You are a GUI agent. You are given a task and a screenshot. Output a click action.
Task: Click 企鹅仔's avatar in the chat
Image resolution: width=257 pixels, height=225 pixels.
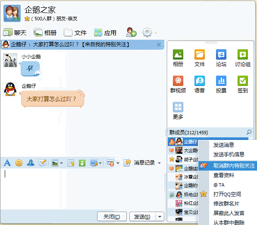point(10,89)
